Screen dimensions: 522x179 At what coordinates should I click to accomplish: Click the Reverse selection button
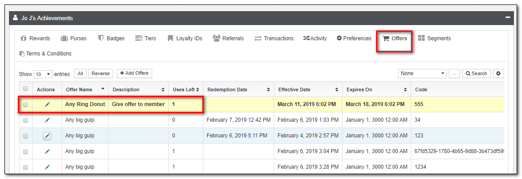101,73
